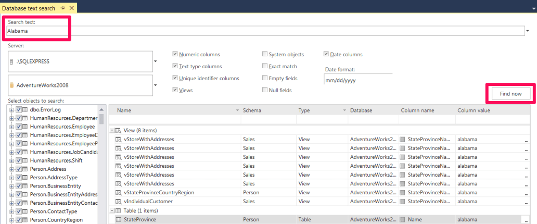Screen dimensions: 537x224
Task: Click the server icon beside .\SQLEXPRESS
Action: coord(11,61)
